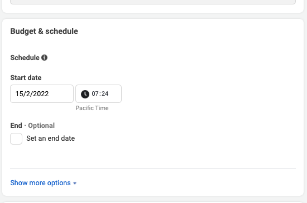Viewport: 307px width, 203px height.
Task: Click the card edge below Budget & schedule
Action: (153, 196)
